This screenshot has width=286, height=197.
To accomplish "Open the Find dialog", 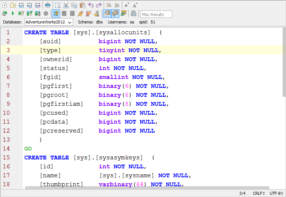I will click(x=109, y=6).
